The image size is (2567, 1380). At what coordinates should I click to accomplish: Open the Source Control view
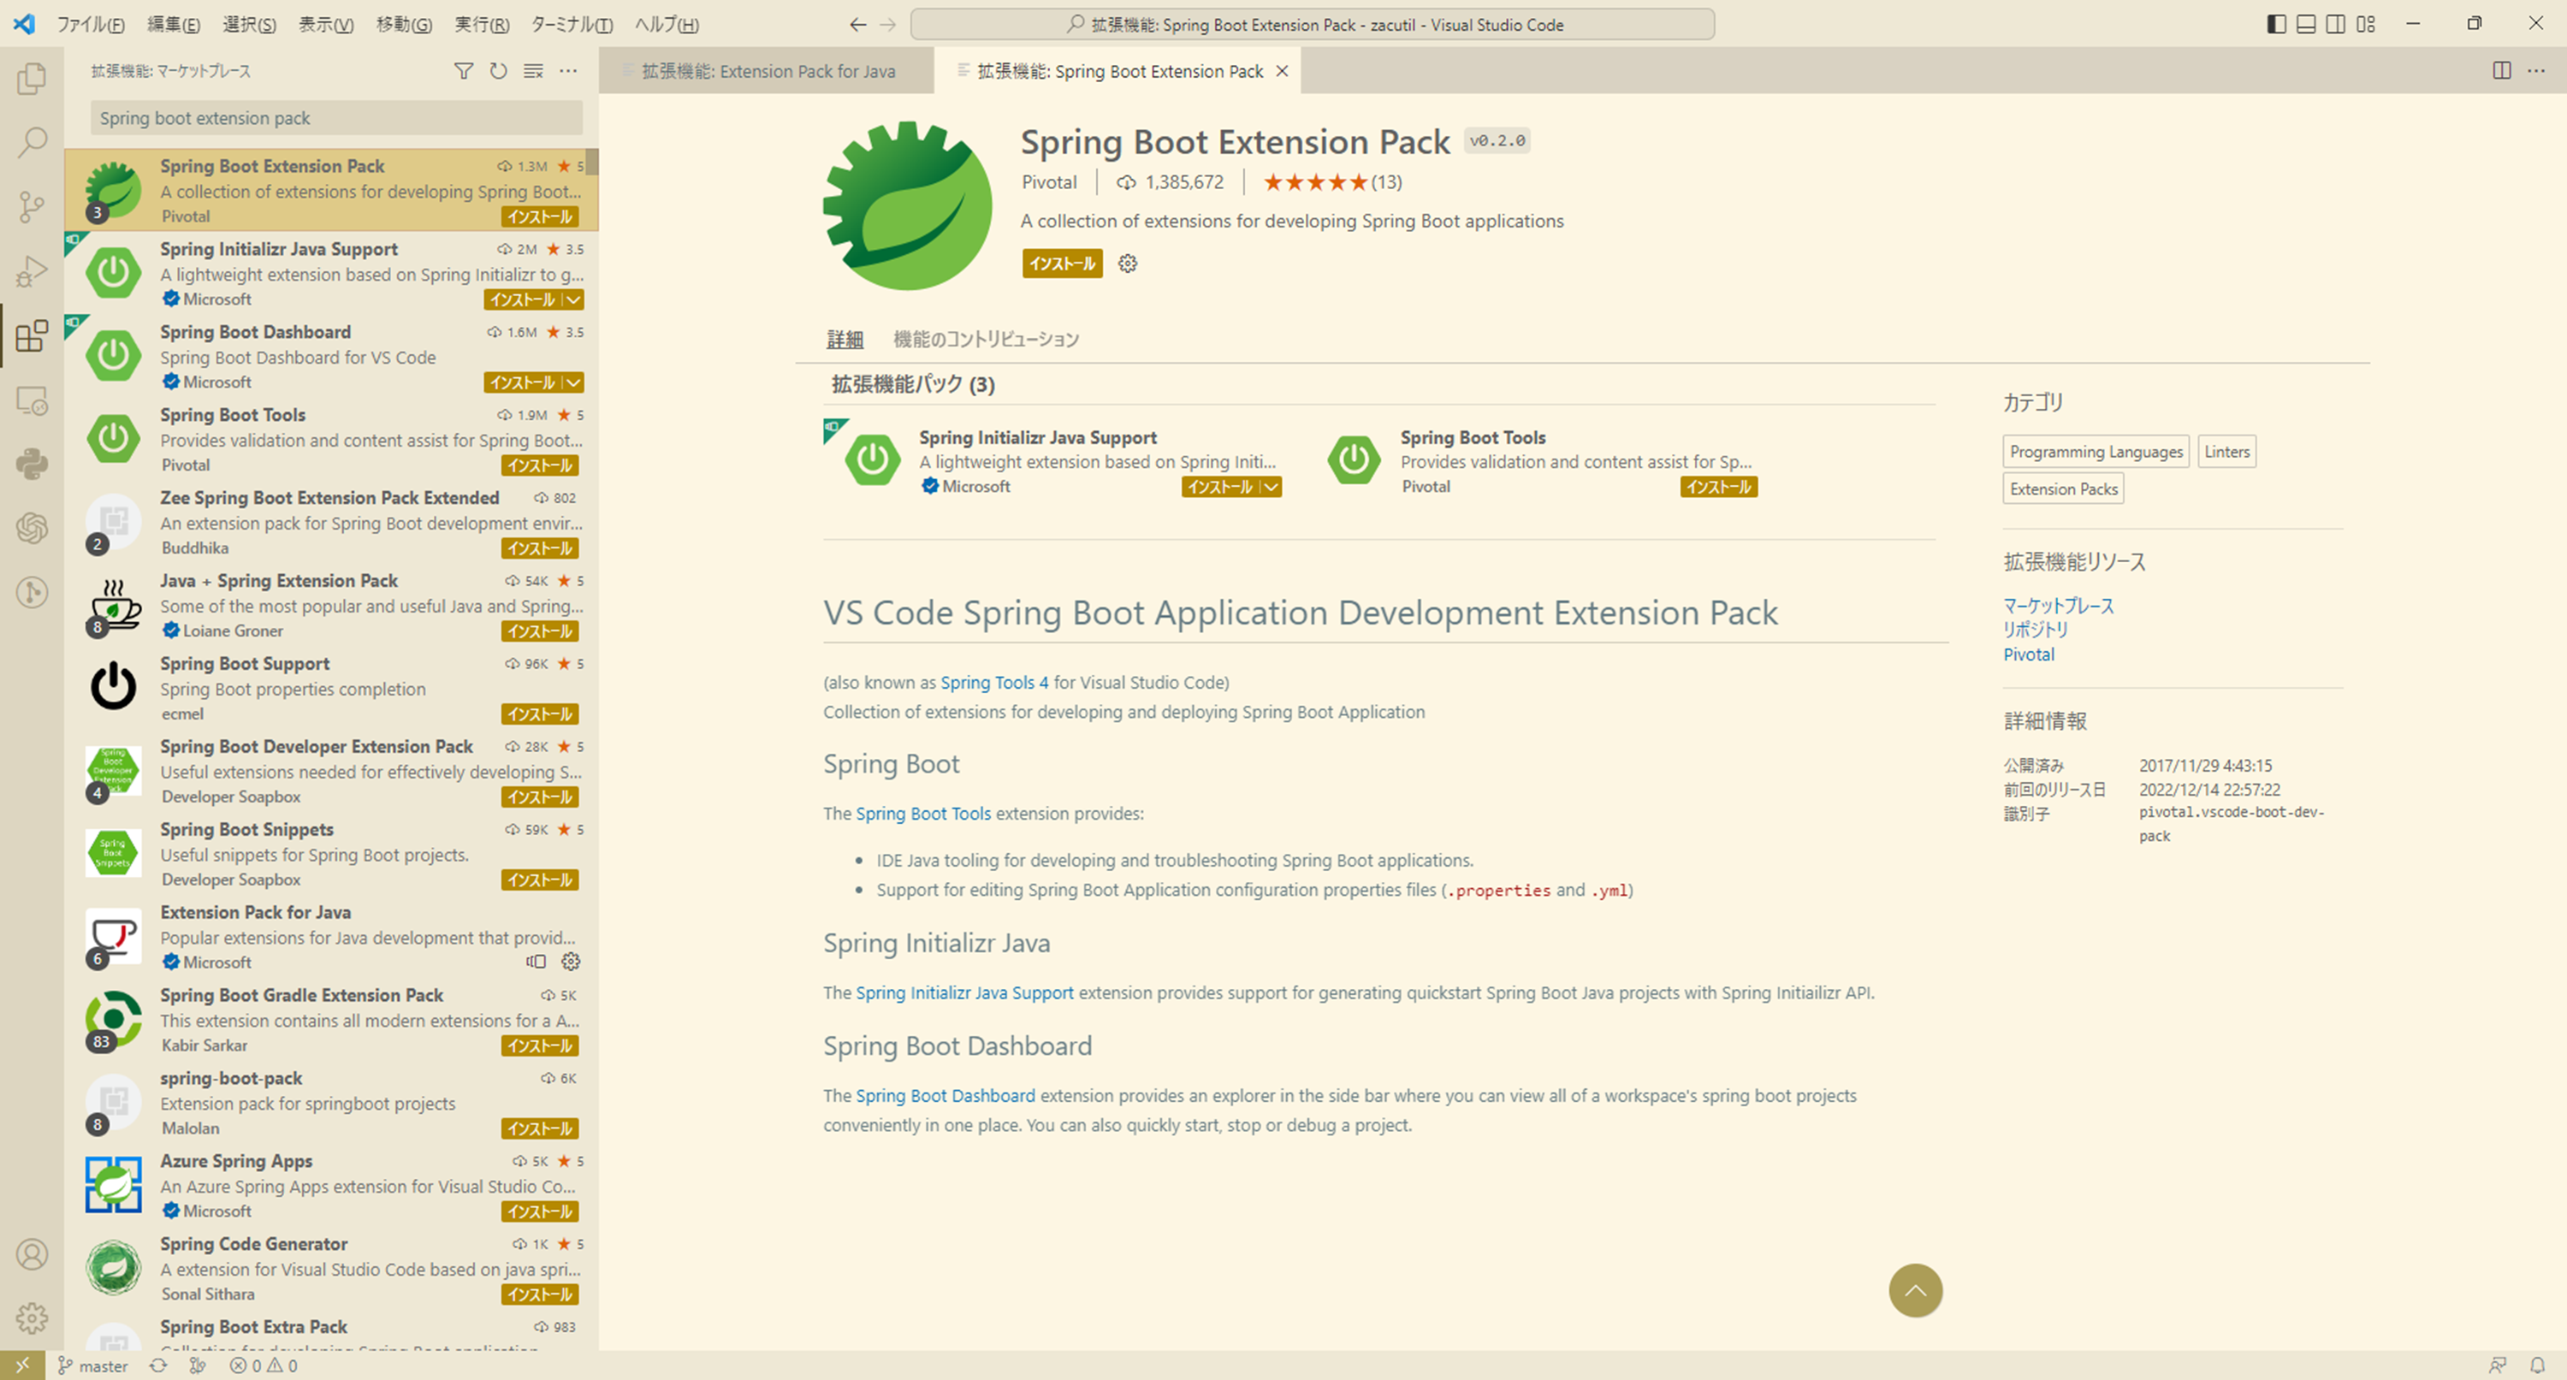31,206
